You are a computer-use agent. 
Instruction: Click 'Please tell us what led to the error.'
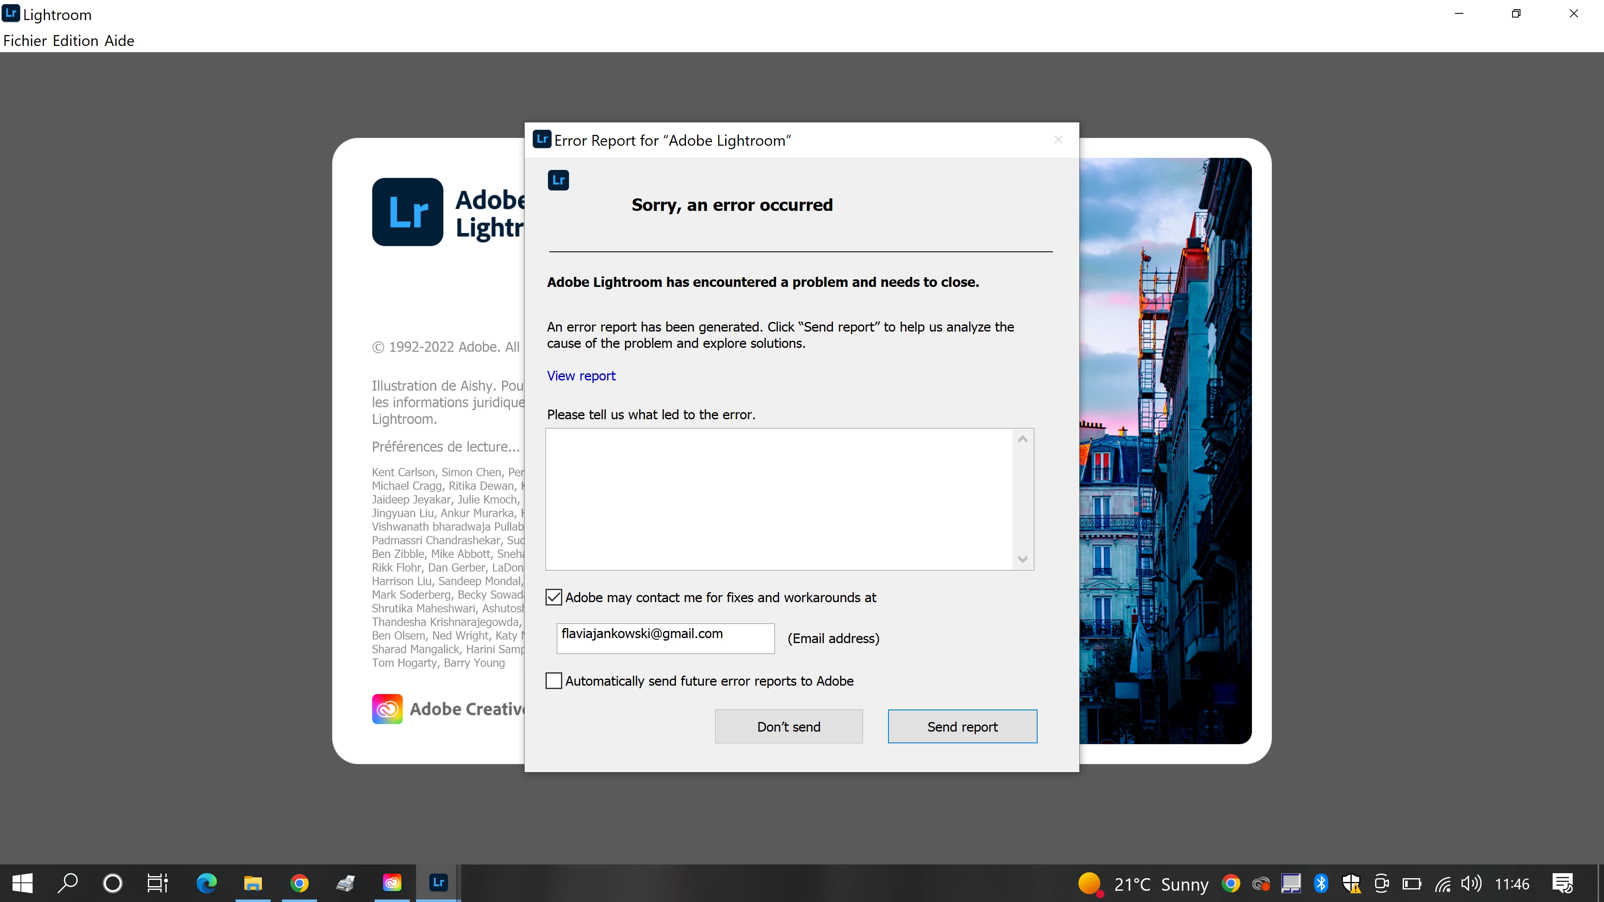tap(651, 415)
